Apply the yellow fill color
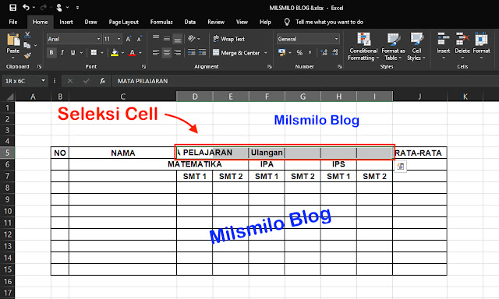This screenshot has height=299, width=499. (115, 53)
